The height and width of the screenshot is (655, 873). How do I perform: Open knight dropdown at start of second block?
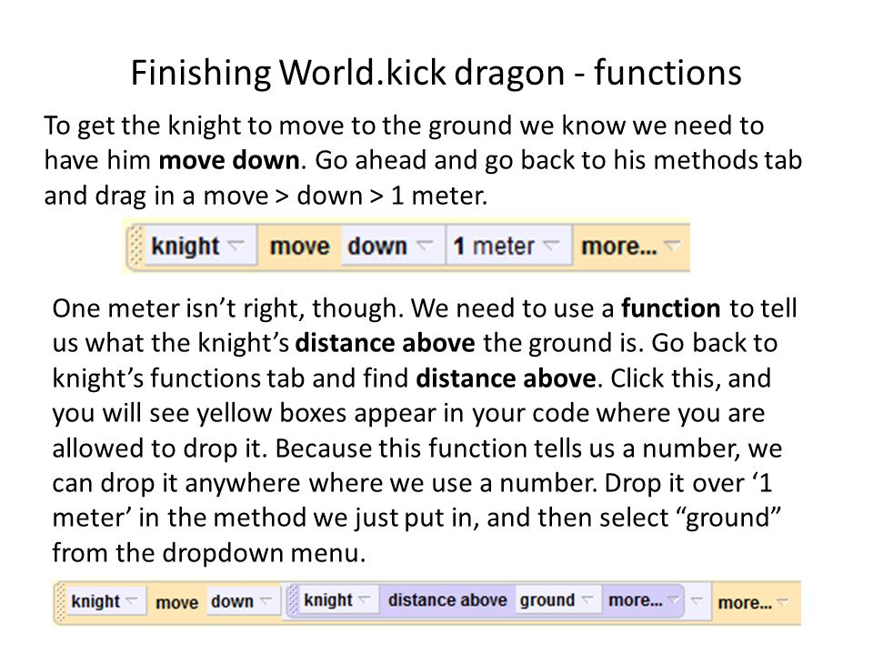point(105,601)
